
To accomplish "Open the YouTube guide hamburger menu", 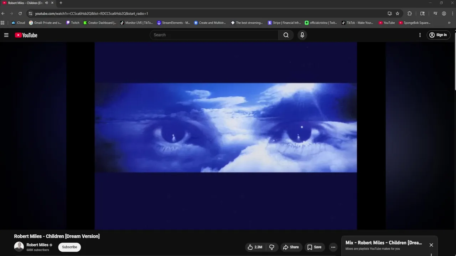I will (6, 35).
